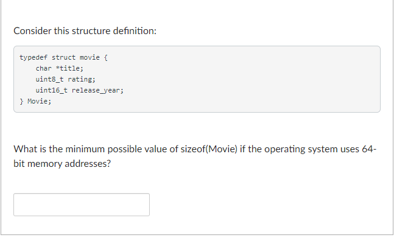
Task: Click the 'typedef' keyword in code
Action: click(x=33, y=57)
